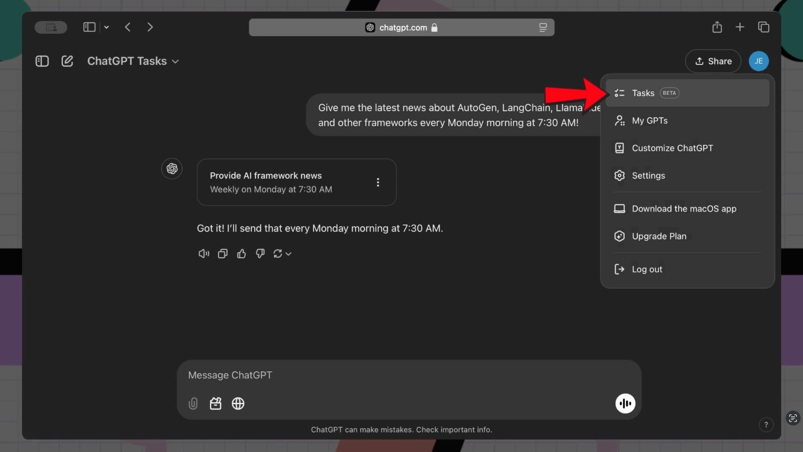
Task: Click the 'Give me the latest news' user message
Action: [x=453, y=115]
